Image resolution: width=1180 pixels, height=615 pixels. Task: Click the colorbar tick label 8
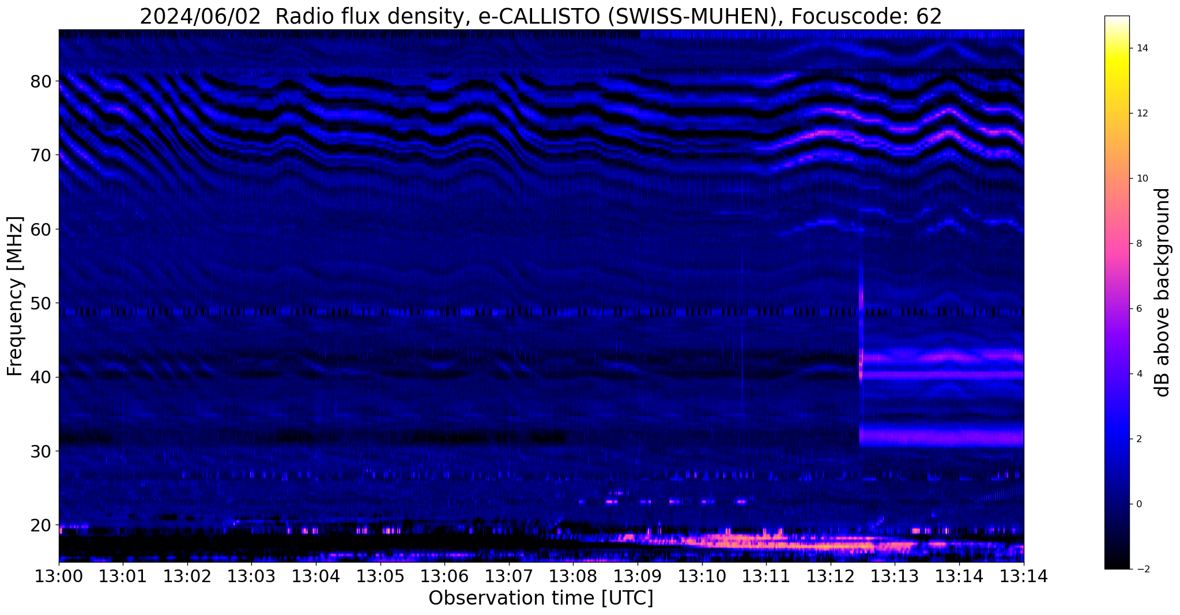pos(1138,244)
